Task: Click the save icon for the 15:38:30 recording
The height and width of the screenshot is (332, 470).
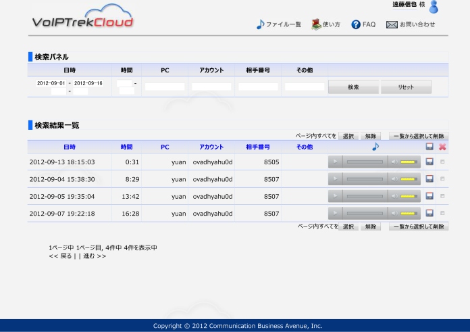Action: 429,179
